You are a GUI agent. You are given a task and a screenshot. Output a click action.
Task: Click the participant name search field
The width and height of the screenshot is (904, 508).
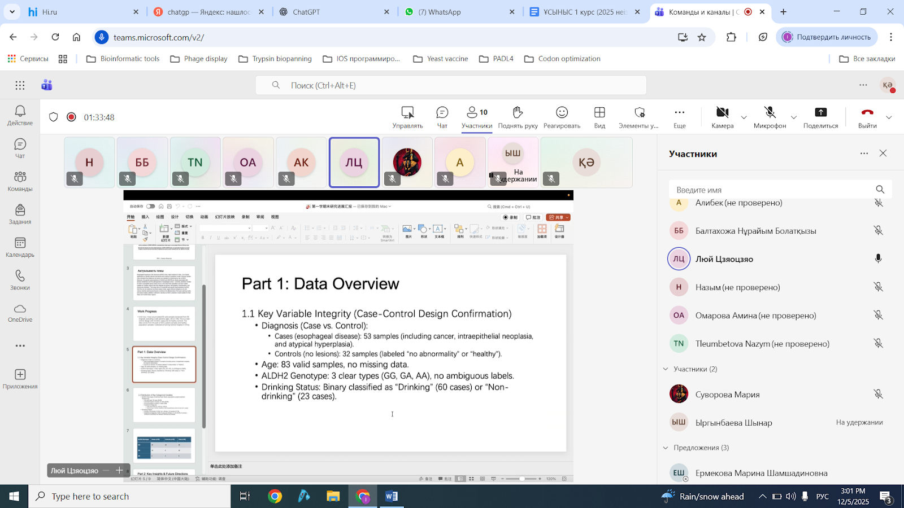click(x=771, y=190)
